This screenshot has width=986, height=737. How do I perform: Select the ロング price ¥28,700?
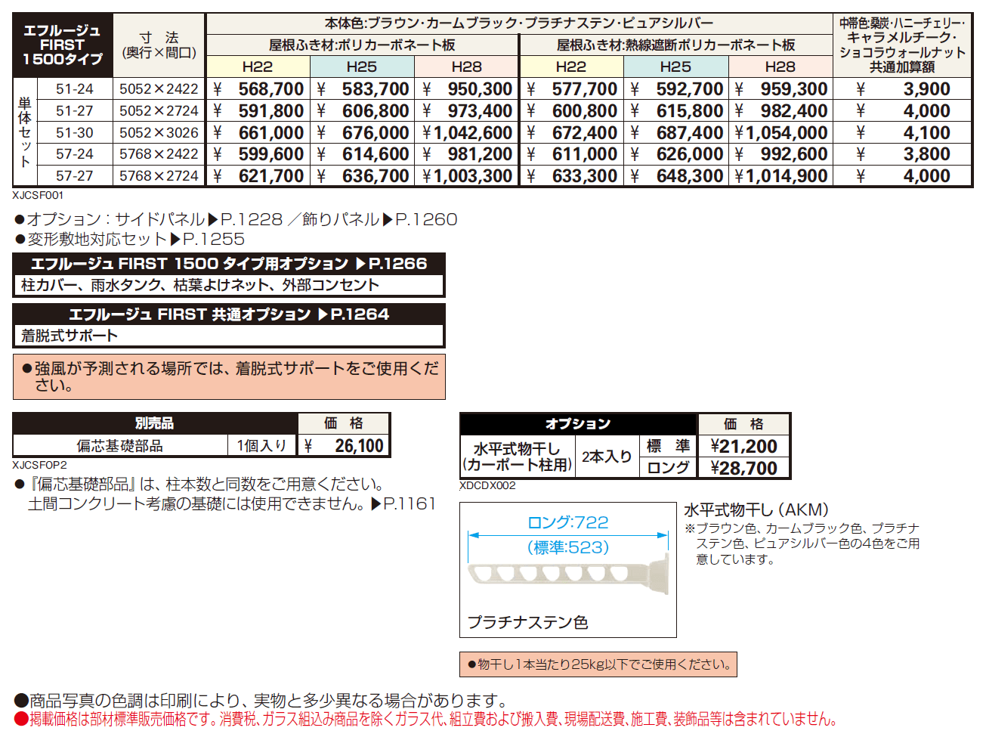pos(743,467)
